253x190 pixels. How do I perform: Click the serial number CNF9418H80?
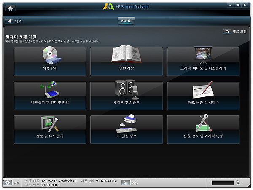(50, 185)
